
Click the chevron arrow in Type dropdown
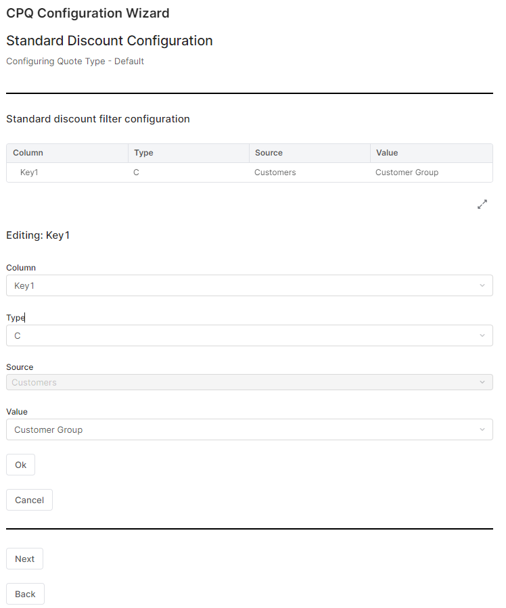pyautogui.click(x=482, y=335)
